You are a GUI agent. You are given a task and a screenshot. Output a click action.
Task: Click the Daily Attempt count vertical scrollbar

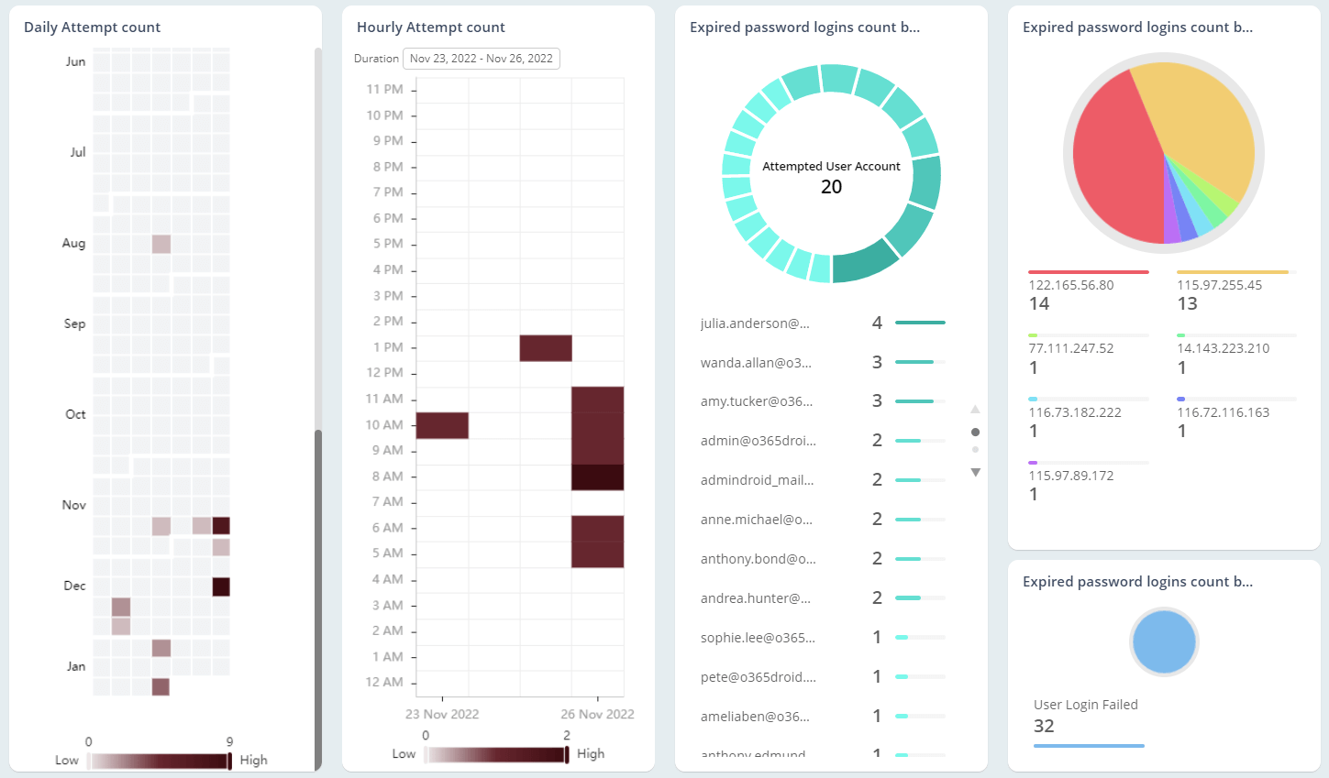coord(318,596)
